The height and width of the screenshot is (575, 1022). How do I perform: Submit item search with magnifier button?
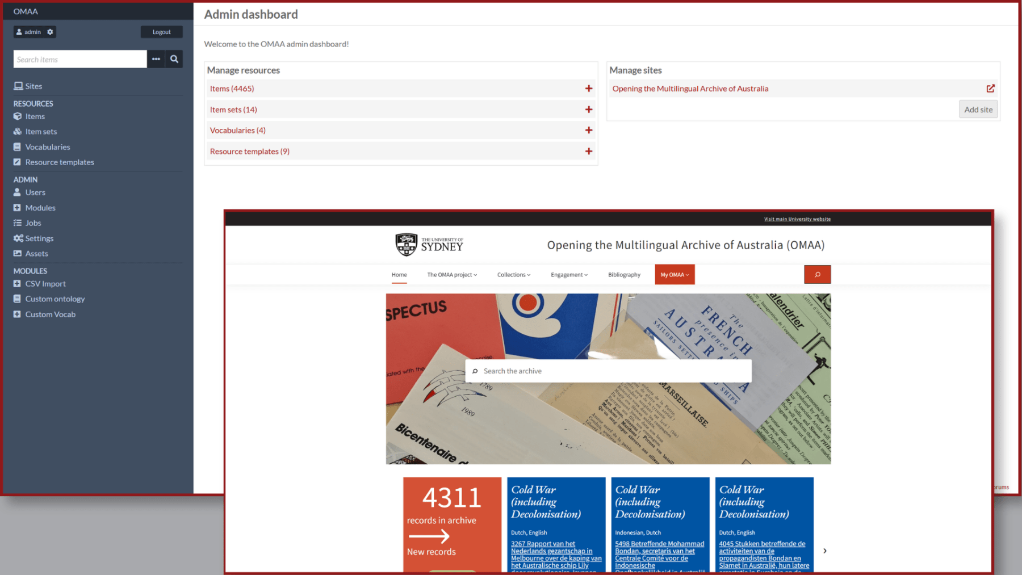click(174, 59)
